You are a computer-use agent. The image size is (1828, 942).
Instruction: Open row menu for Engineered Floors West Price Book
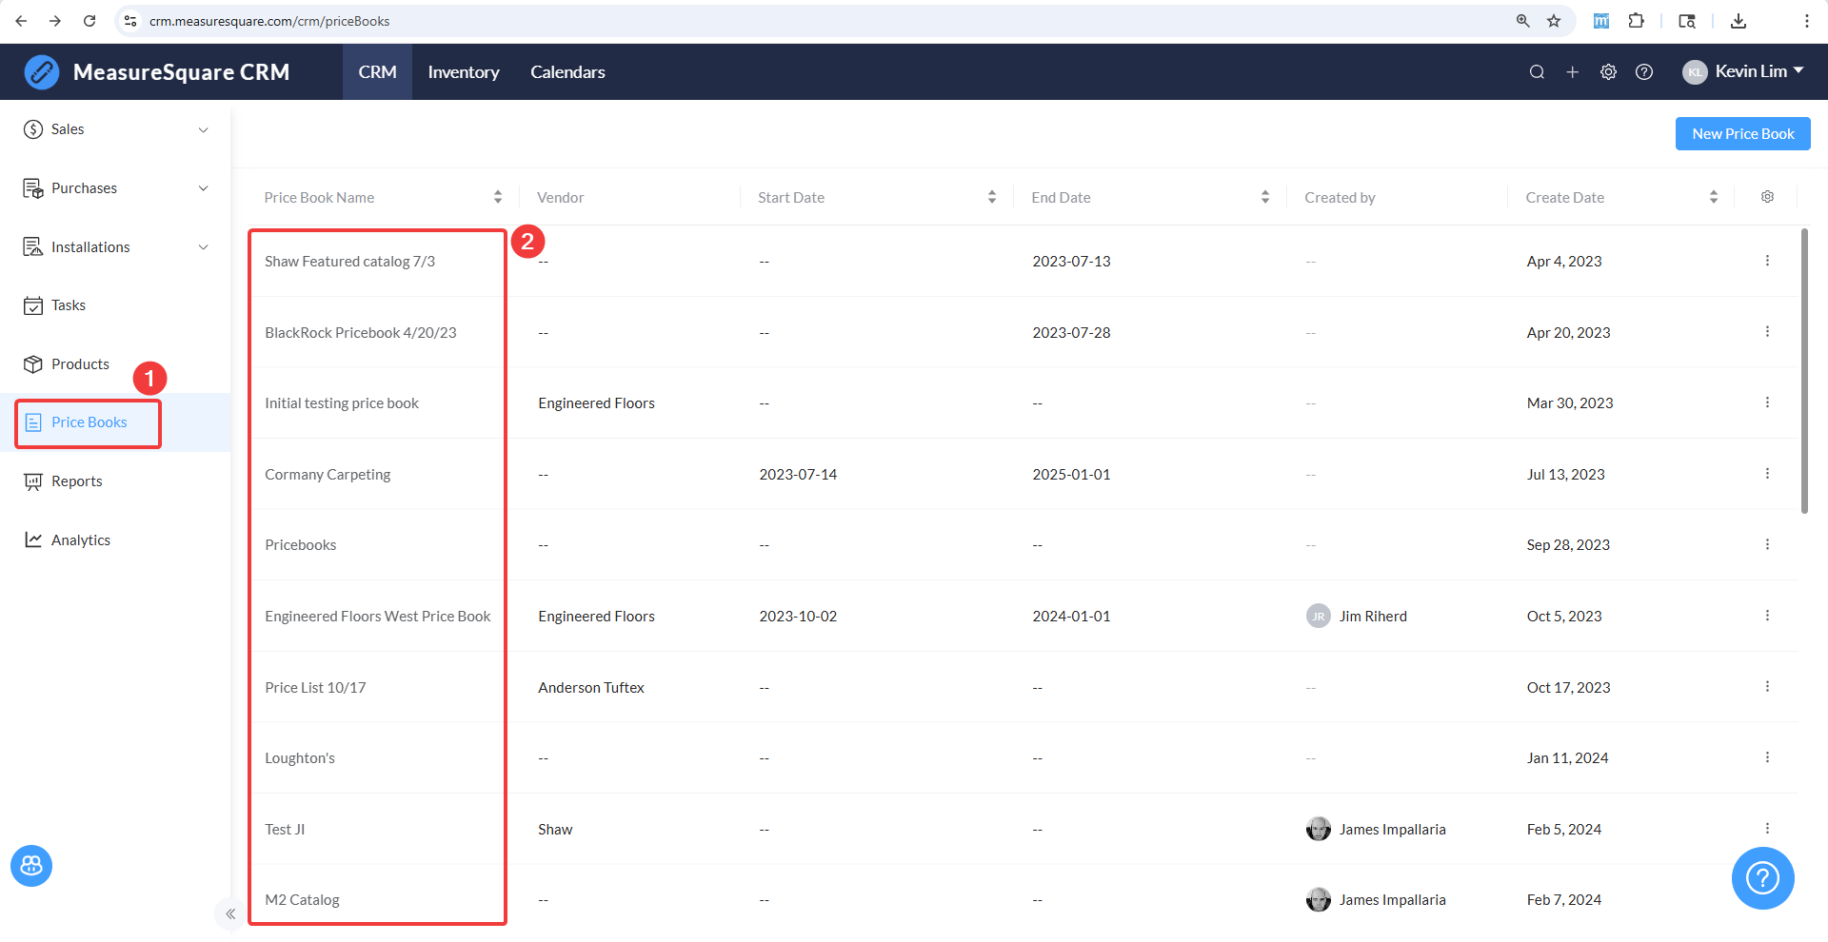click(1767, 616)
